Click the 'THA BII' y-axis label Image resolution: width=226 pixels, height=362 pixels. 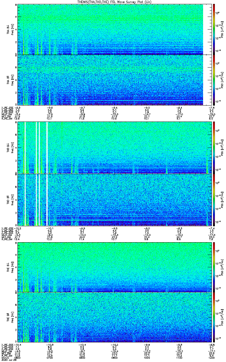pyautogui.click(x=8, y=80)
